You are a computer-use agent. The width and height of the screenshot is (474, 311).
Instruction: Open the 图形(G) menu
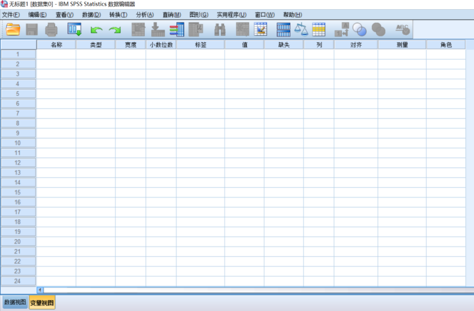point(199,14)
